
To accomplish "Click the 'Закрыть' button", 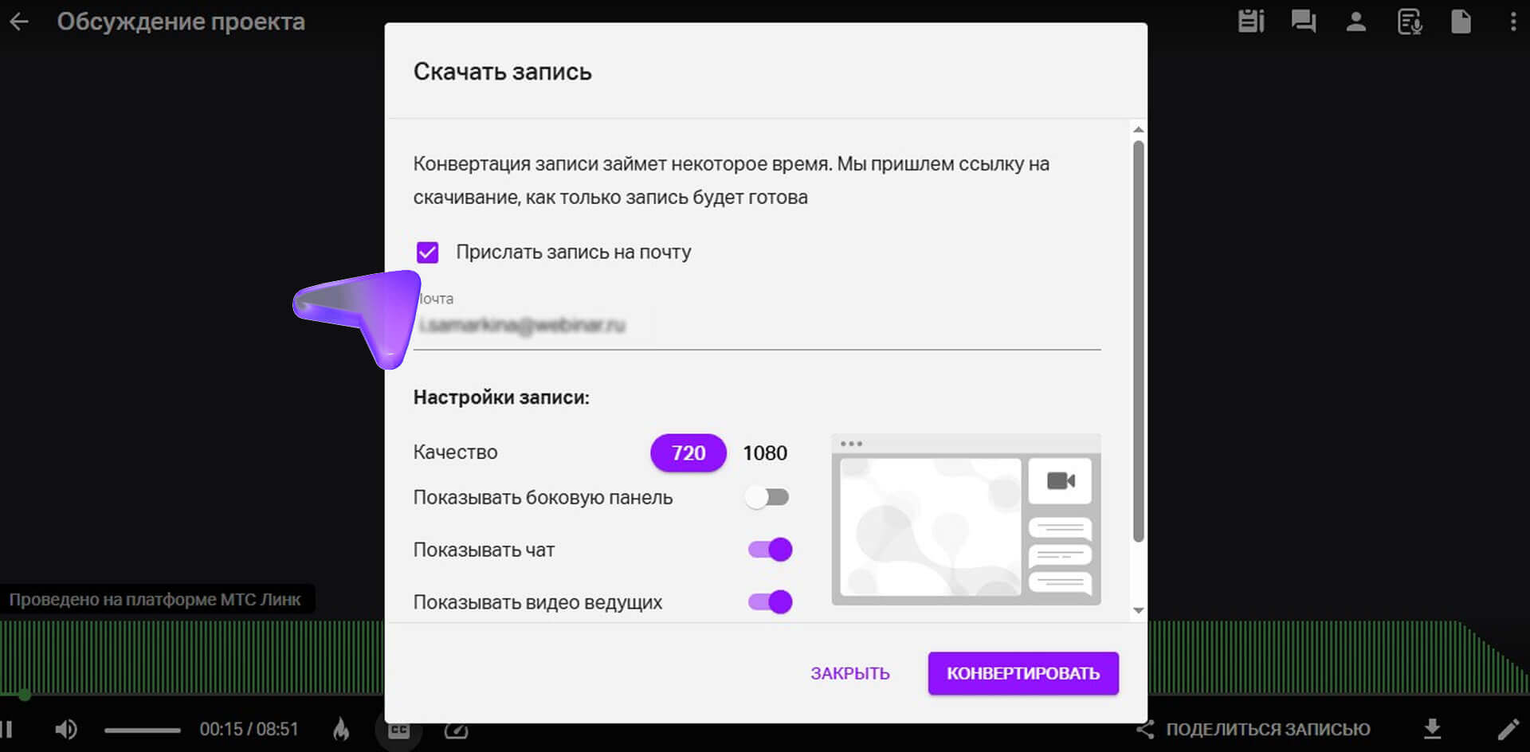I will pos(849,674).
